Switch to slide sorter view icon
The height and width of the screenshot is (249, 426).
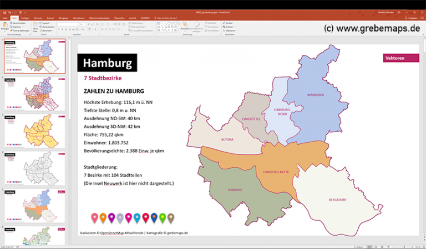point(376,247)
